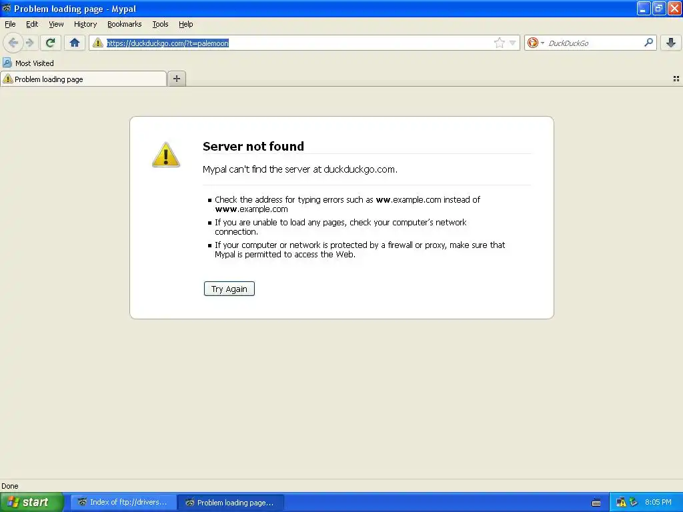683x512 pixels.
Task: Open the address bar history dropdown arrow
Action: pyautogui.click(x=513, y=43)
